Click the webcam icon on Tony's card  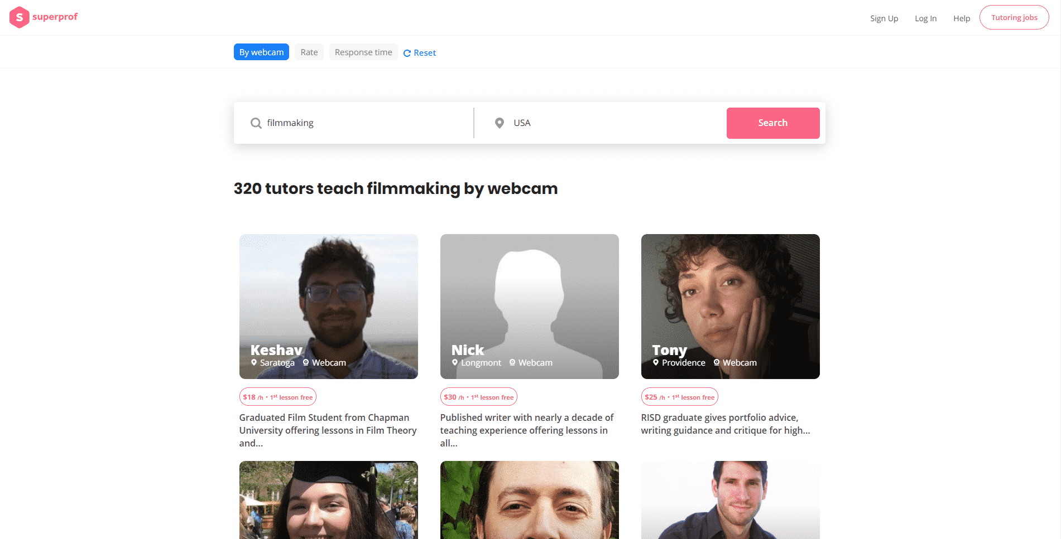click(717, 362)
